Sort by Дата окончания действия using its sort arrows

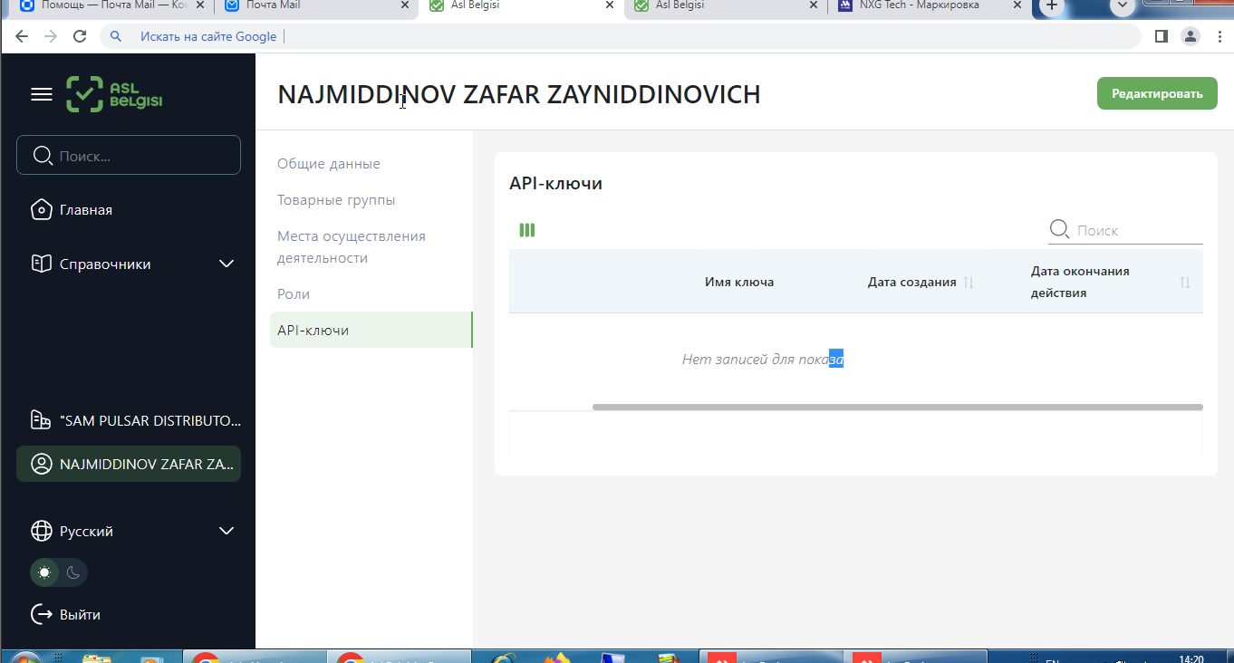(1185, 283)
